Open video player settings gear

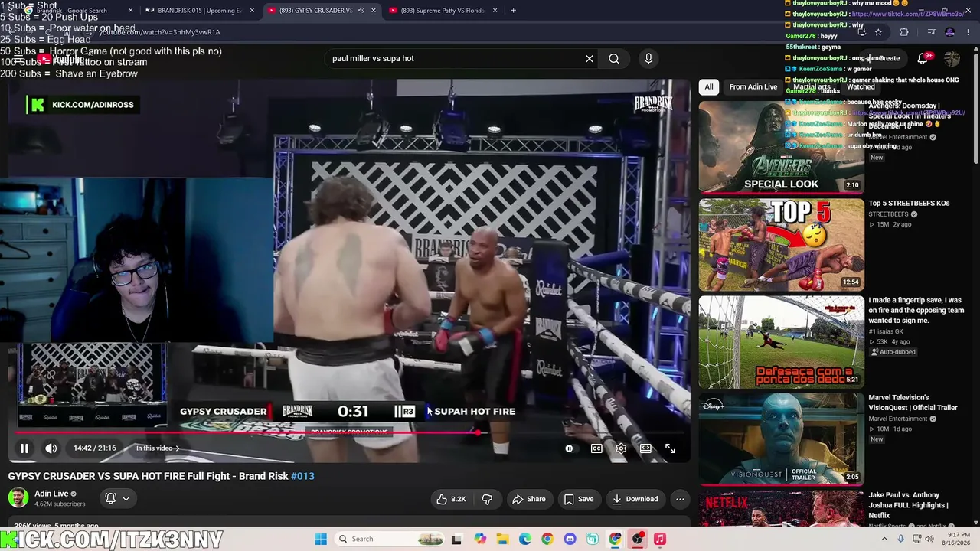click(x=621, y=448)
